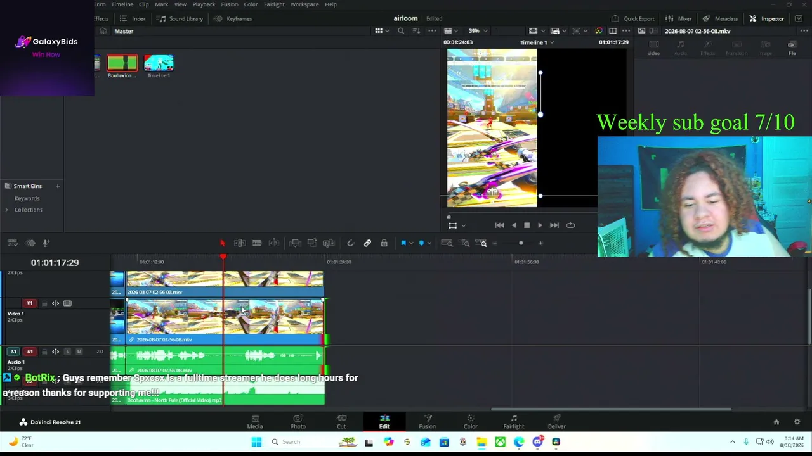Add a blue flag to clip
Screen dimensions: 812x456
click(x=403, y=243)
